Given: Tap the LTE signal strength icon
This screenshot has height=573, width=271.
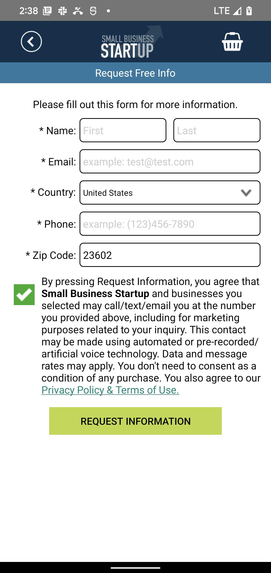Looking at the screenshot, I should point(237,11).
